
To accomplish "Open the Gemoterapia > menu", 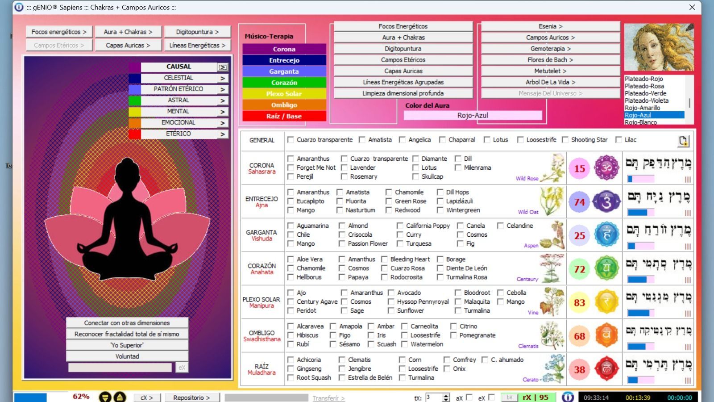I will tap(550, 49).
